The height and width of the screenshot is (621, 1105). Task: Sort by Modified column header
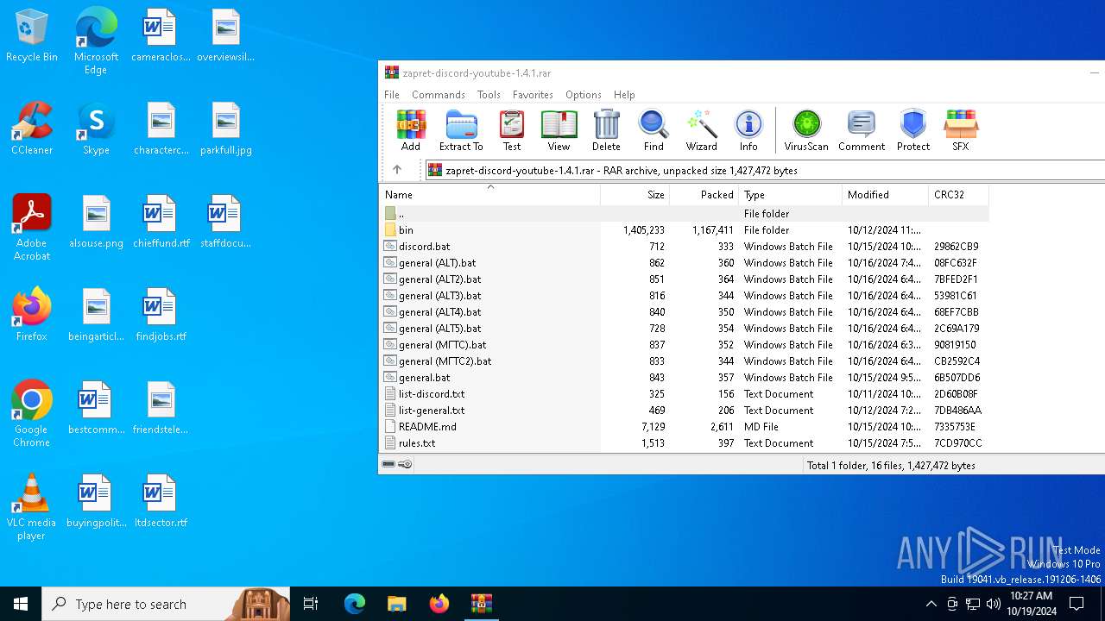click(x=885, y=195)
